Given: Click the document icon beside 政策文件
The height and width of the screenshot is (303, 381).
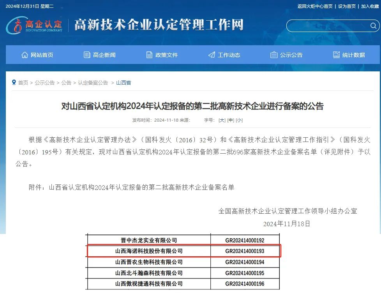Looking at the screenshot, I should (x=149, y=55).
